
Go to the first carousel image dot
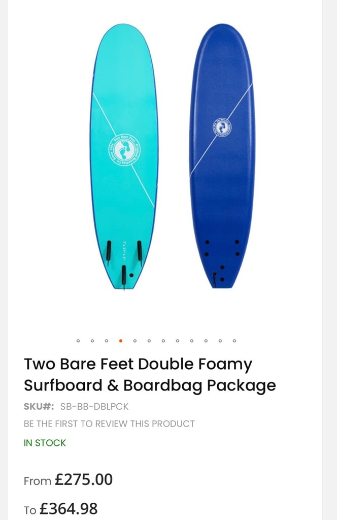point(78,341)
